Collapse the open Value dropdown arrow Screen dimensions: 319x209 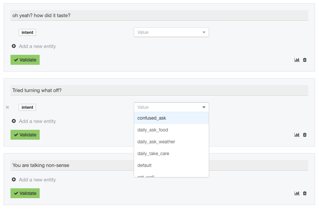pos(204,107)
